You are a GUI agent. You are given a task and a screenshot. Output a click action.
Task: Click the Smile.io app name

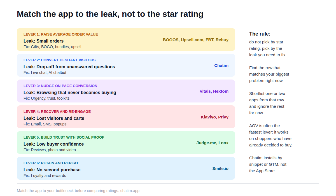click(220, 169)
